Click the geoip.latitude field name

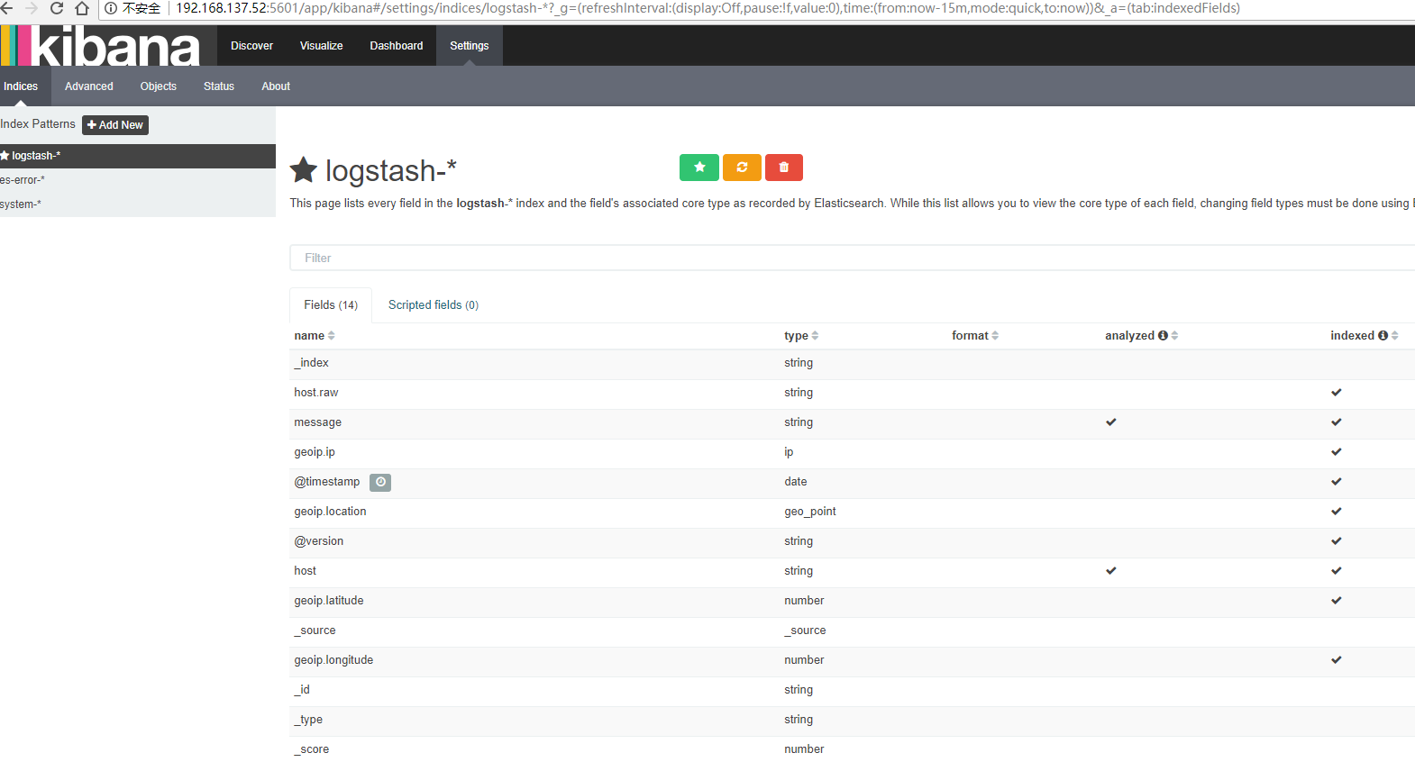pos(329,601)
